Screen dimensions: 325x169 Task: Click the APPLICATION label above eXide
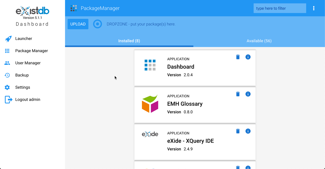pos(178,133)
